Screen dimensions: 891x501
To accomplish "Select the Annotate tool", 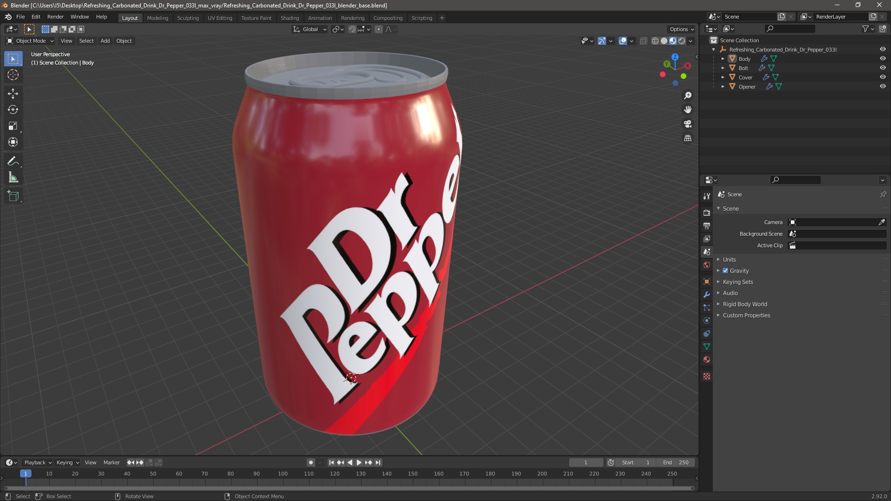I will click(13, 161).
